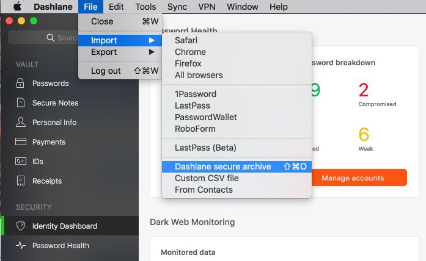Image resolution: width=426 pixels, height=261 pixels.
Task: Click the Secure Notes document icon
Action: (21, 102)
